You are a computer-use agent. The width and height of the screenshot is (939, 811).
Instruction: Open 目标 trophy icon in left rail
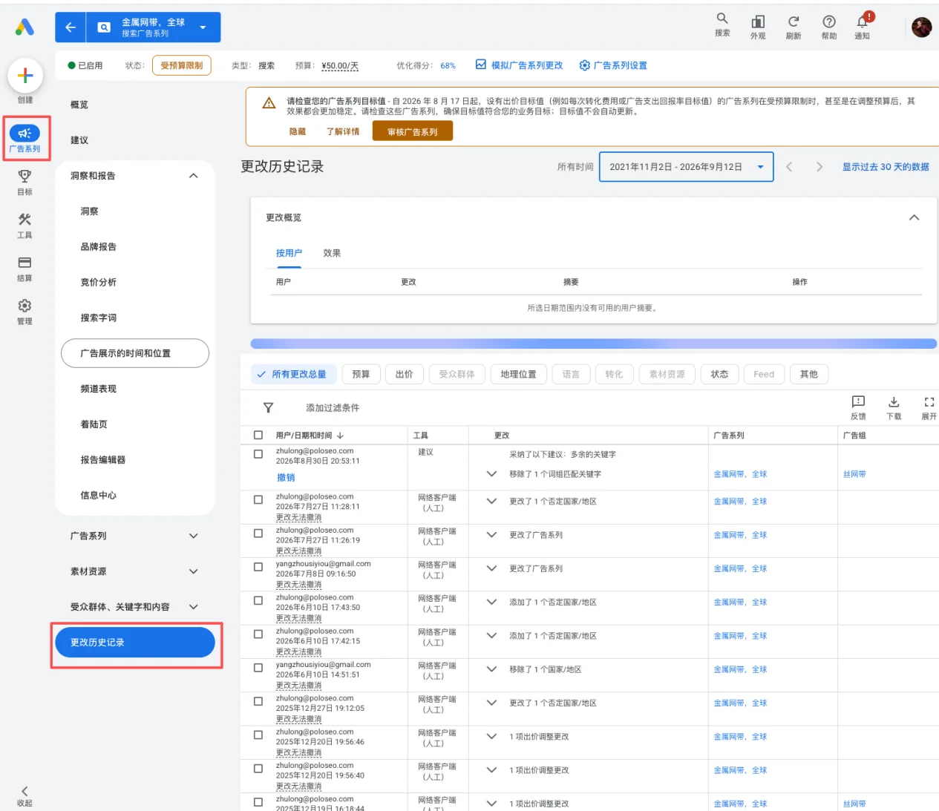(x=24, y=176)
